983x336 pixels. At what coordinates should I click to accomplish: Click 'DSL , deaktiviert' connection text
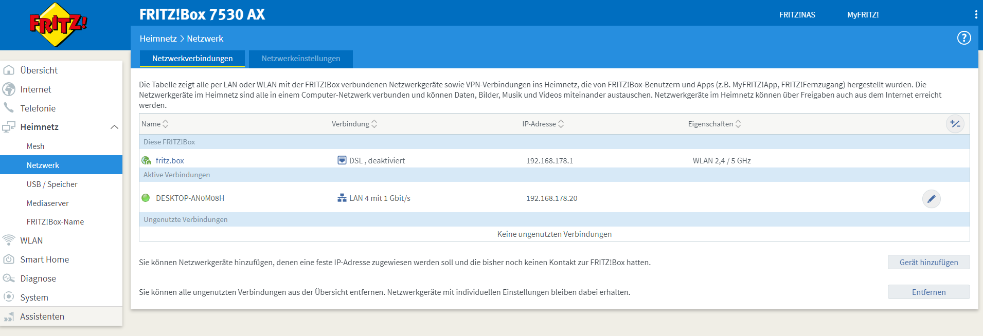[x=377, y=160]
